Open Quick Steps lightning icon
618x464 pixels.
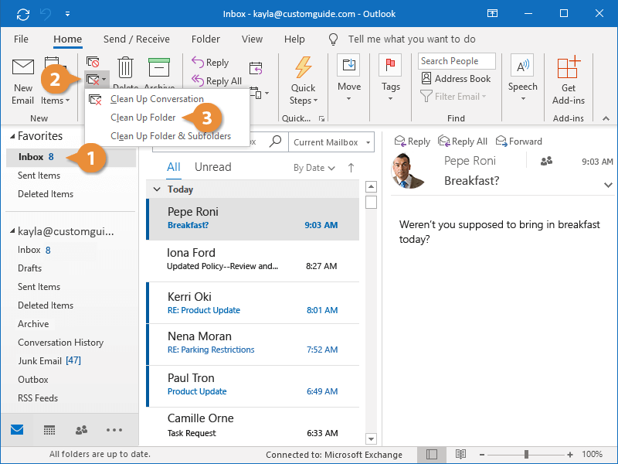tap(303, 67)
